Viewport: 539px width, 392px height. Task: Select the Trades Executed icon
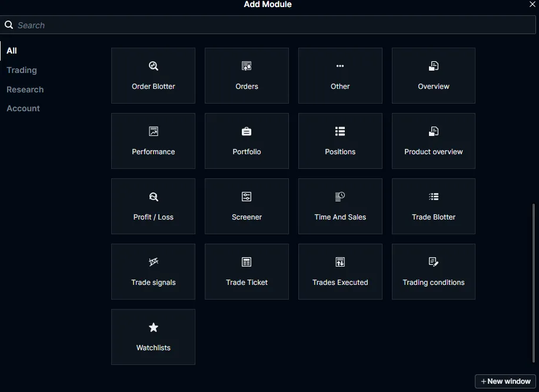[340, 262]
